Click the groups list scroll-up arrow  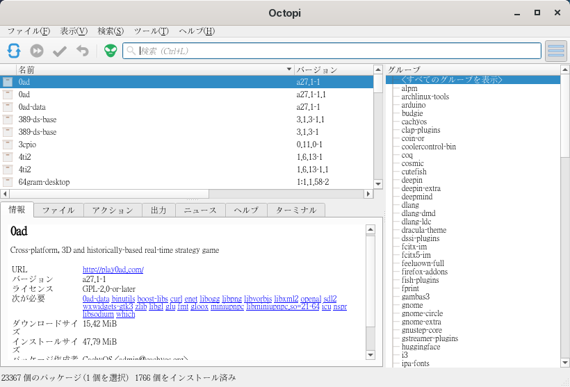565,69
